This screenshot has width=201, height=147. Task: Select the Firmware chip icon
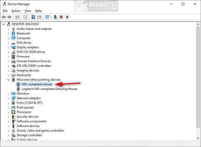click(x=13, y=56)
